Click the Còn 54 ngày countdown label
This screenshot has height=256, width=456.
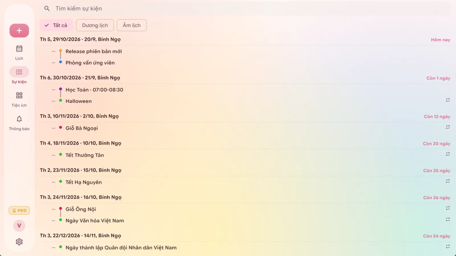[x=437, y=236]
